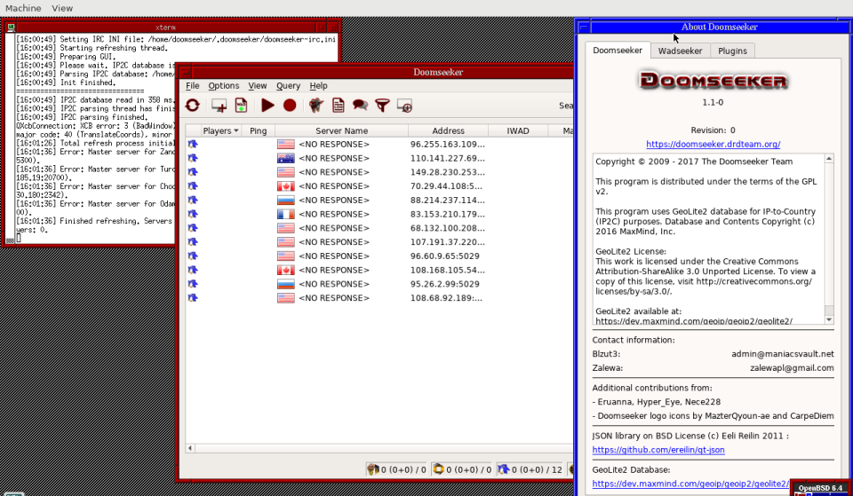Screen dimensions: 853x496
Task: Click the monitor with plus sign toolbar icon
Action: click(x=218, y=106)
